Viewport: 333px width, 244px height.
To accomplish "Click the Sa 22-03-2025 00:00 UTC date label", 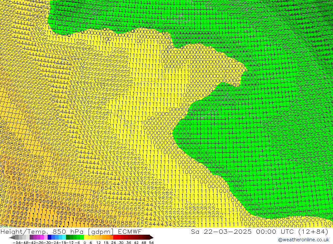I will pos(259,231).
